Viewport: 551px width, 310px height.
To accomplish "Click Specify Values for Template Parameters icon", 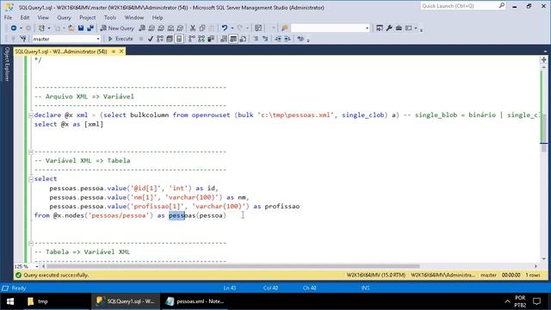I will [300, 39].
